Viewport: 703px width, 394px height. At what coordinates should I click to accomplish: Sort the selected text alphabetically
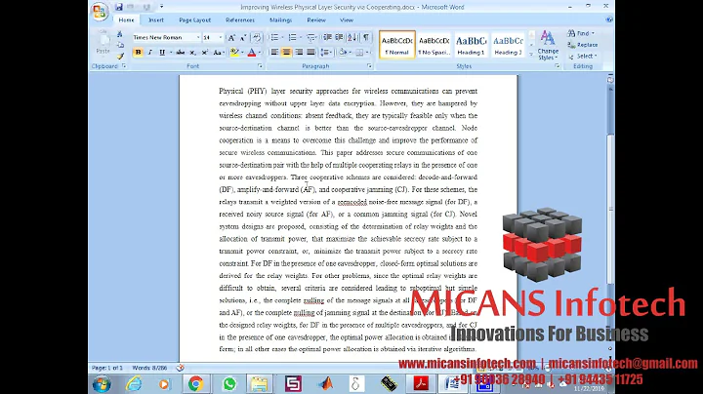pos(352,38)
